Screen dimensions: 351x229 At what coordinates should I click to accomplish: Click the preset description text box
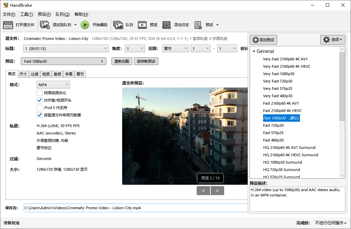pyautogui.click(x=297, y=199)
